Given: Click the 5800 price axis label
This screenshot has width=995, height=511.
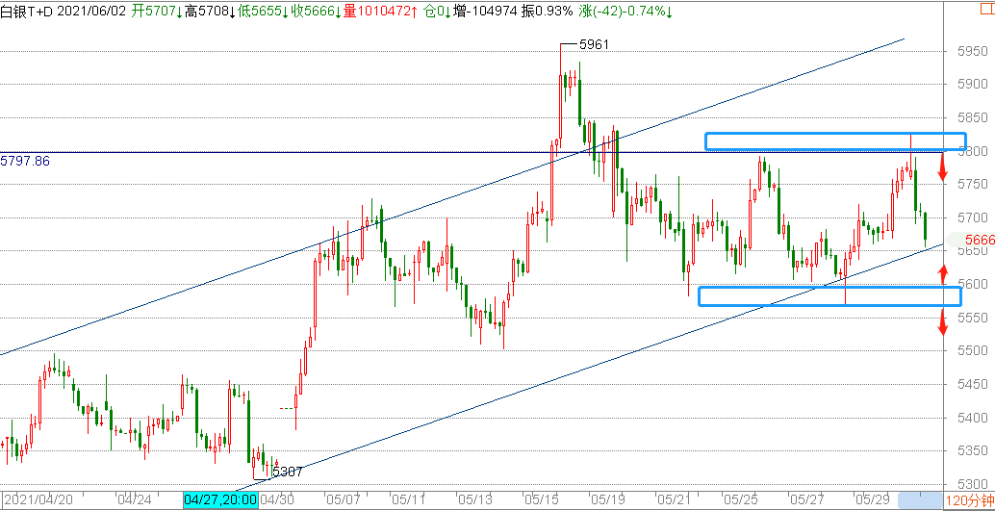Looking at the screenshot, I should point(972,152).
